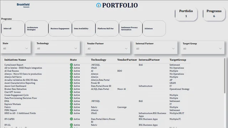Click Operational Strategy target group cell
The image size is (228, 128).
pyautogui.click(x=180, y=89)
